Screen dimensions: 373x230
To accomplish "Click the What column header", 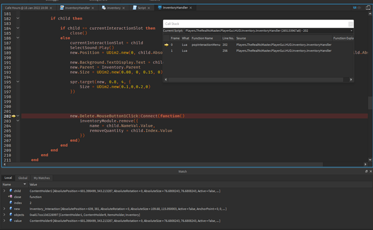I will pos(185,38).
